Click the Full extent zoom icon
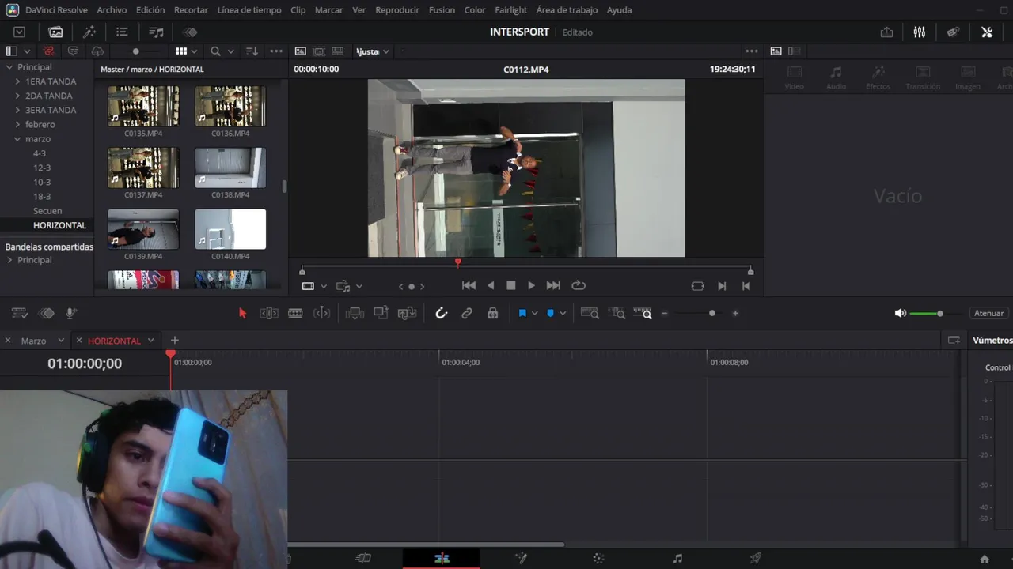Viewport: 1013px width, 569px height. [x=590, y=313]
